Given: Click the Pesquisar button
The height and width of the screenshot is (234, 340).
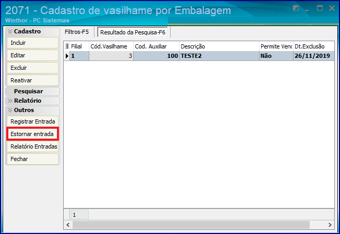Looking at the screenshot, I should tap(32, 91).
